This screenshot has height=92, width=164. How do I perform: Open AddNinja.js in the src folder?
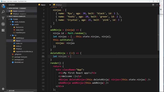pyautogui.click(x=22, y=38)
